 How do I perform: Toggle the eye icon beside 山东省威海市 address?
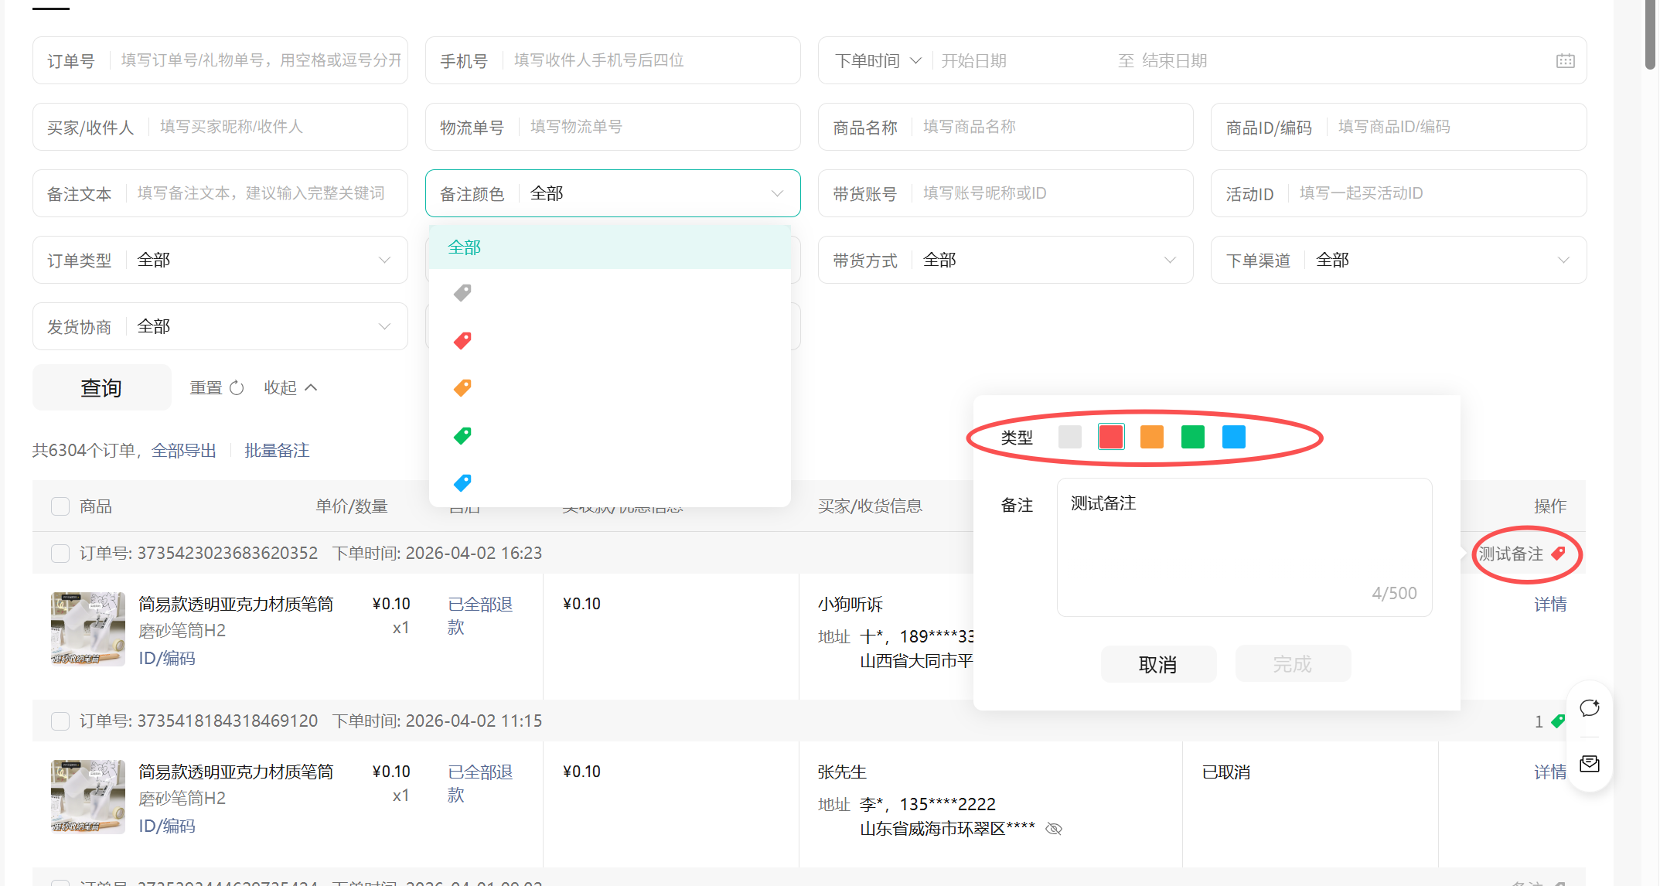pos(1054,829)
